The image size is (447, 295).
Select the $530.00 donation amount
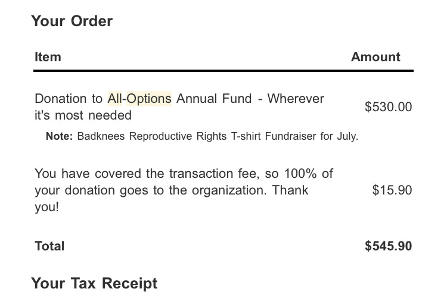coord(388,107)
